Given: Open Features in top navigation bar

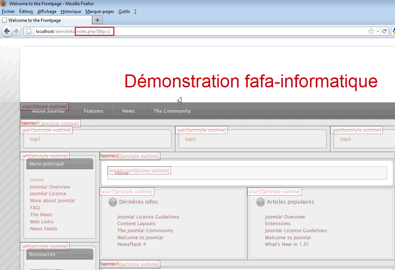Looking at the screenshot, I should (x=93, y=111).
